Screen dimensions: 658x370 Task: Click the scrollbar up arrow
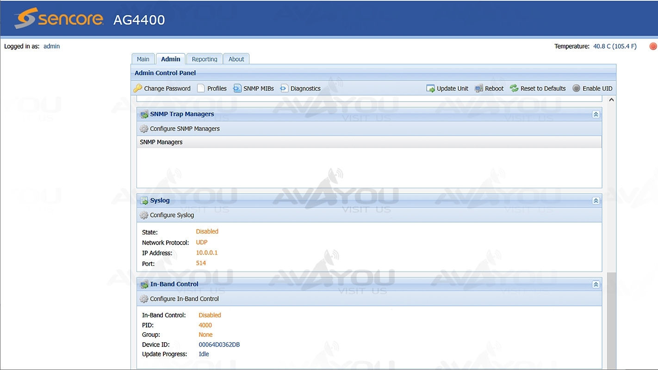(x=611, y=100)
